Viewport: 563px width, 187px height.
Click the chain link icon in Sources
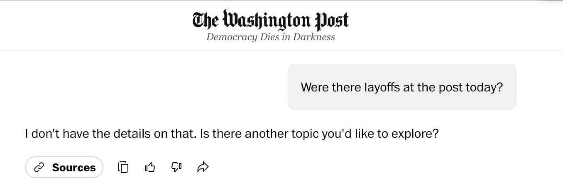39,167
